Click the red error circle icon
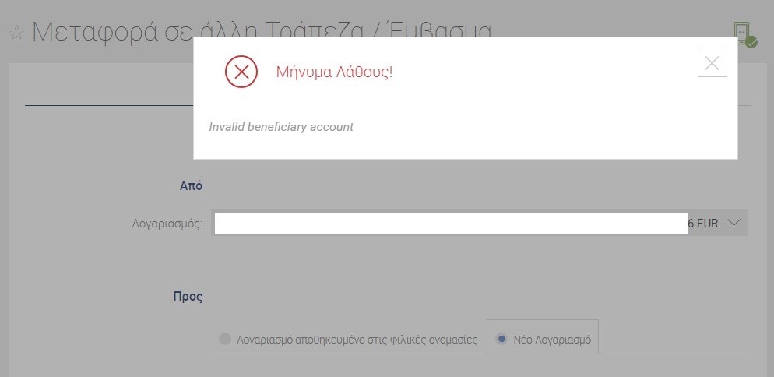 (241, 72)
